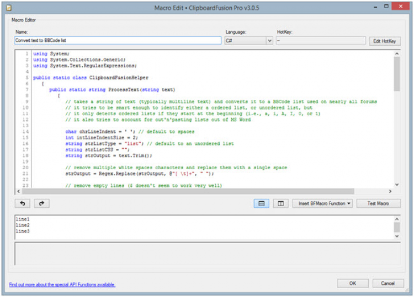The height and width of the screenshot is (297, 414).
Task: Click the 'string strListType' code line
Action: pyautogui.click(x=150, y=144)
